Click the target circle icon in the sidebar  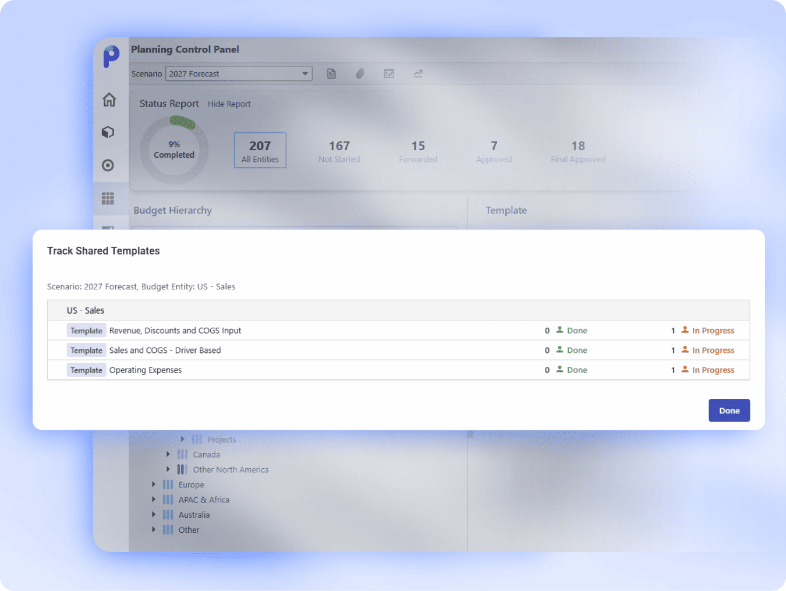click(108, 165)
